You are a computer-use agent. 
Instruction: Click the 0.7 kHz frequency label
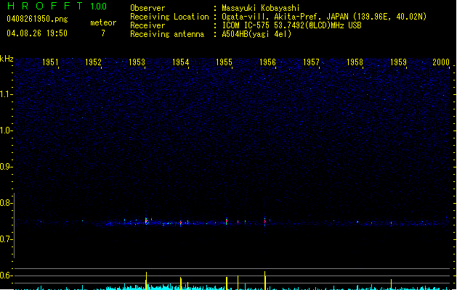coord(7,239)
